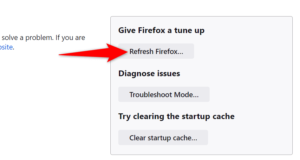
Task: Open Troubleshoot Mode
Action: click(164, 95)
